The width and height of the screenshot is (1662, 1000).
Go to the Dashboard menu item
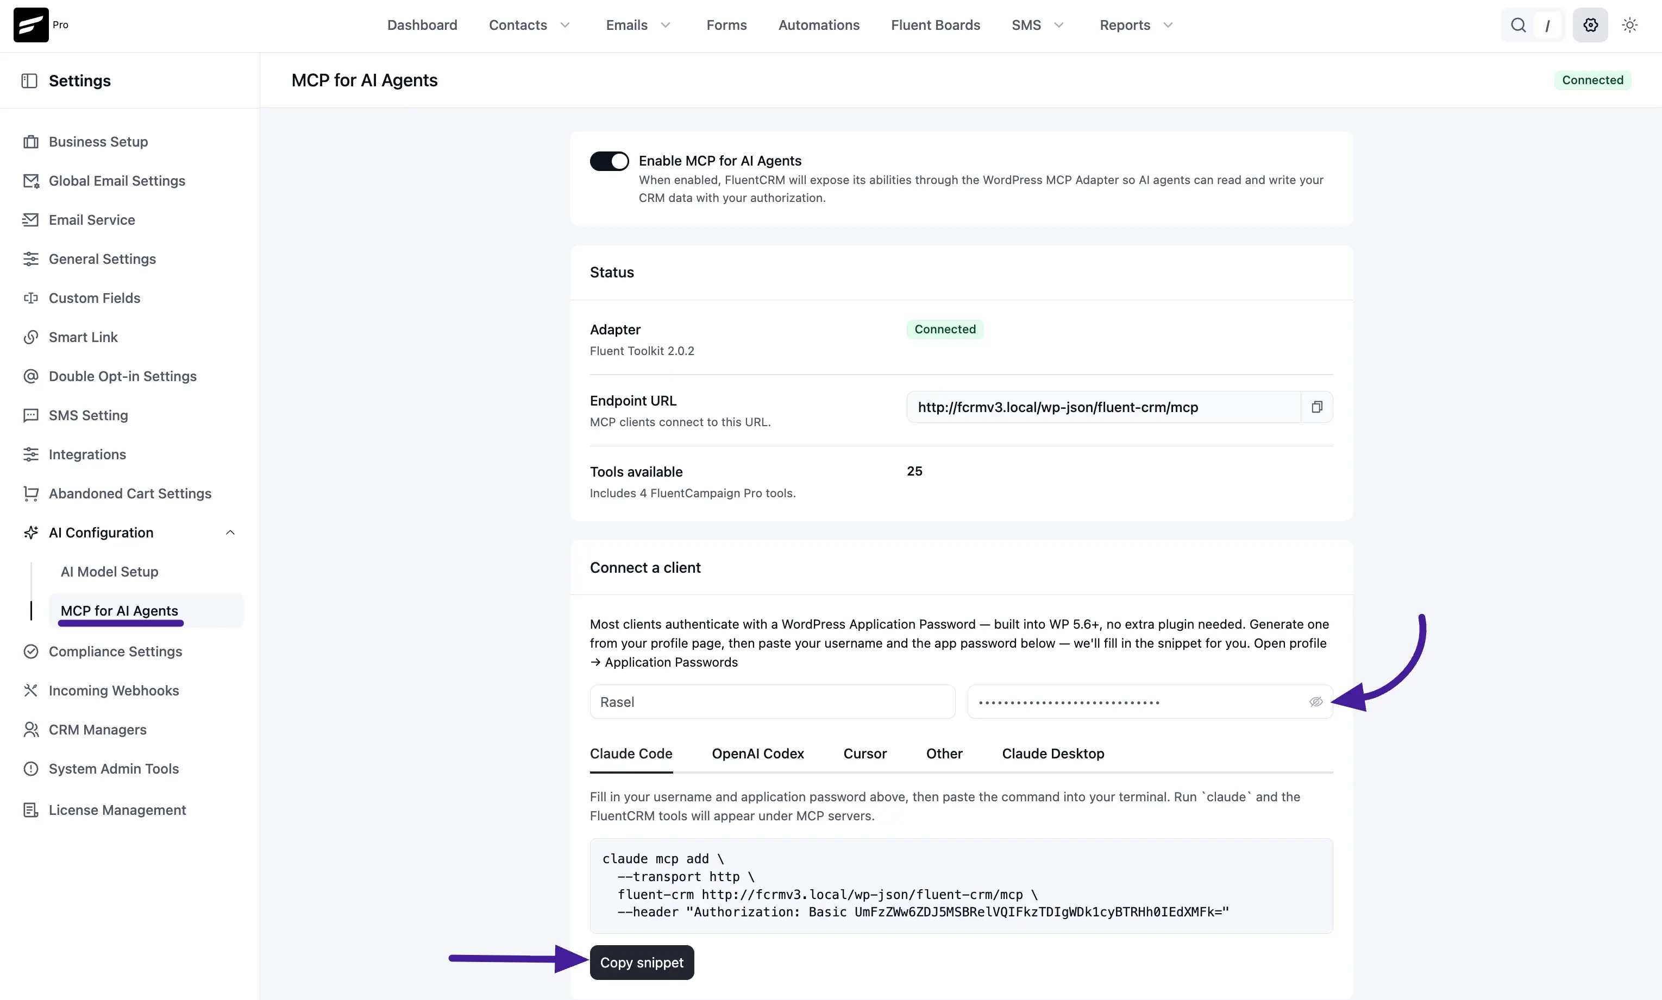[422, 25]
